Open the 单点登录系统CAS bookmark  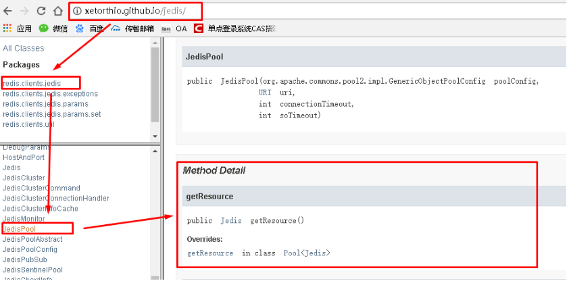point(234,28)
